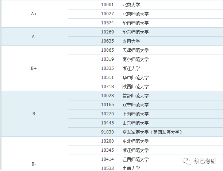
Task: Select 江西师范大学 row text
Action: point(135,159)
